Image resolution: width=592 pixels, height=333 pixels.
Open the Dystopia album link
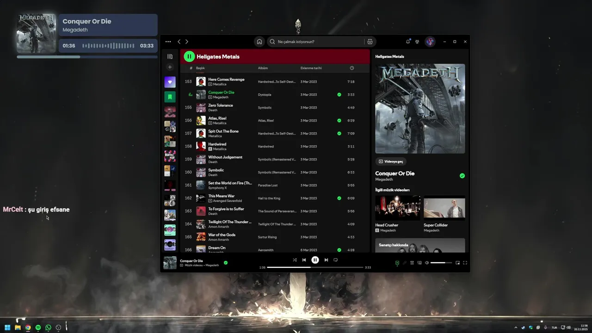(265, 94)
